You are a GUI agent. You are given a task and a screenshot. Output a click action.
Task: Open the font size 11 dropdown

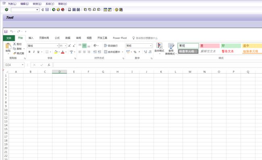[x=65, y=46]
